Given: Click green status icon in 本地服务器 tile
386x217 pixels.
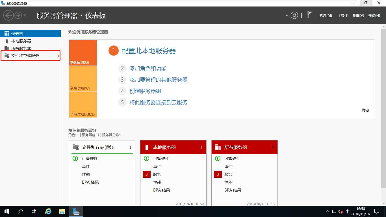Looking at the screenshot, I should coord(146,159).
